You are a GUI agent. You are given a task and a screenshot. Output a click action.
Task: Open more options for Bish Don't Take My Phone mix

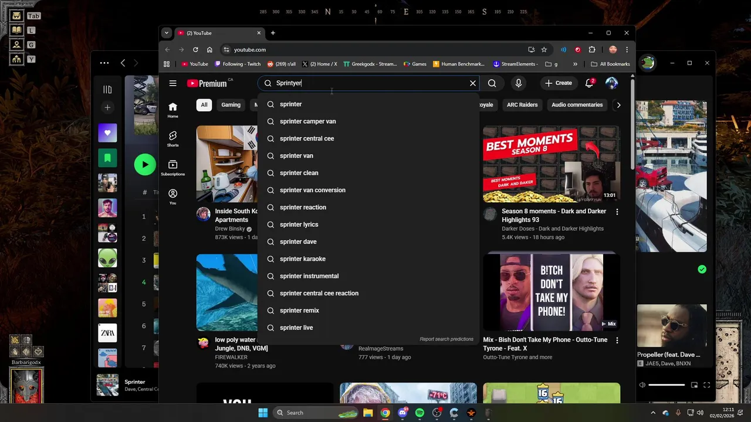pos(617,340)
